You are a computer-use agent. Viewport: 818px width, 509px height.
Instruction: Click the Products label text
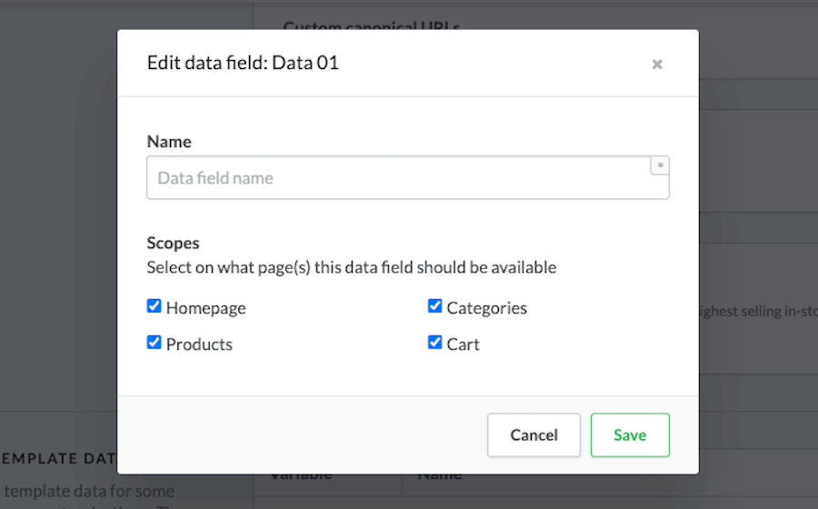click(x=199, y=344)
